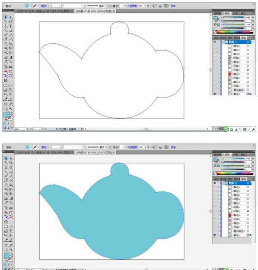The width and height of the screenshot is (258, 270).
Task: Select the Type tool in top window toolbox
Action: [11, 26]
